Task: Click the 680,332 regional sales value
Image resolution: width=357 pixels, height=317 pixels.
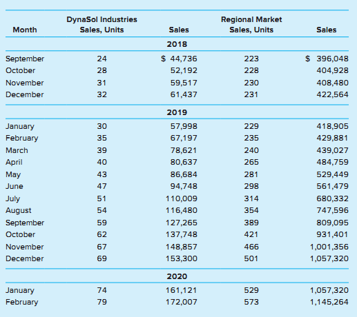Action: 332,198
